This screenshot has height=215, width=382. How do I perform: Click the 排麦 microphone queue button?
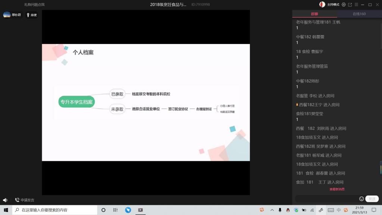[x=32, y=15]
